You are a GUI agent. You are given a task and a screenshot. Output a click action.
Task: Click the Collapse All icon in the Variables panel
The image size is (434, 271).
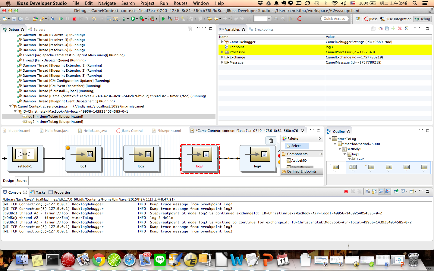[387, 28]
